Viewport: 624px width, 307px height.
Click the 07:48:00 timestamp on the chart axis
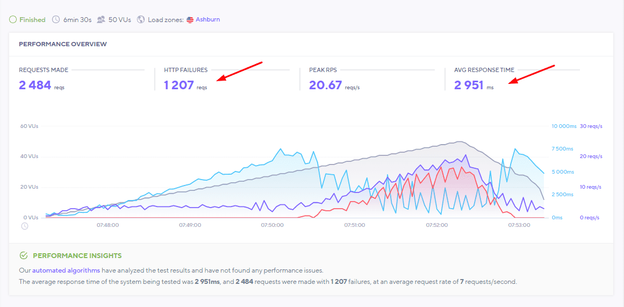point(107,225)
